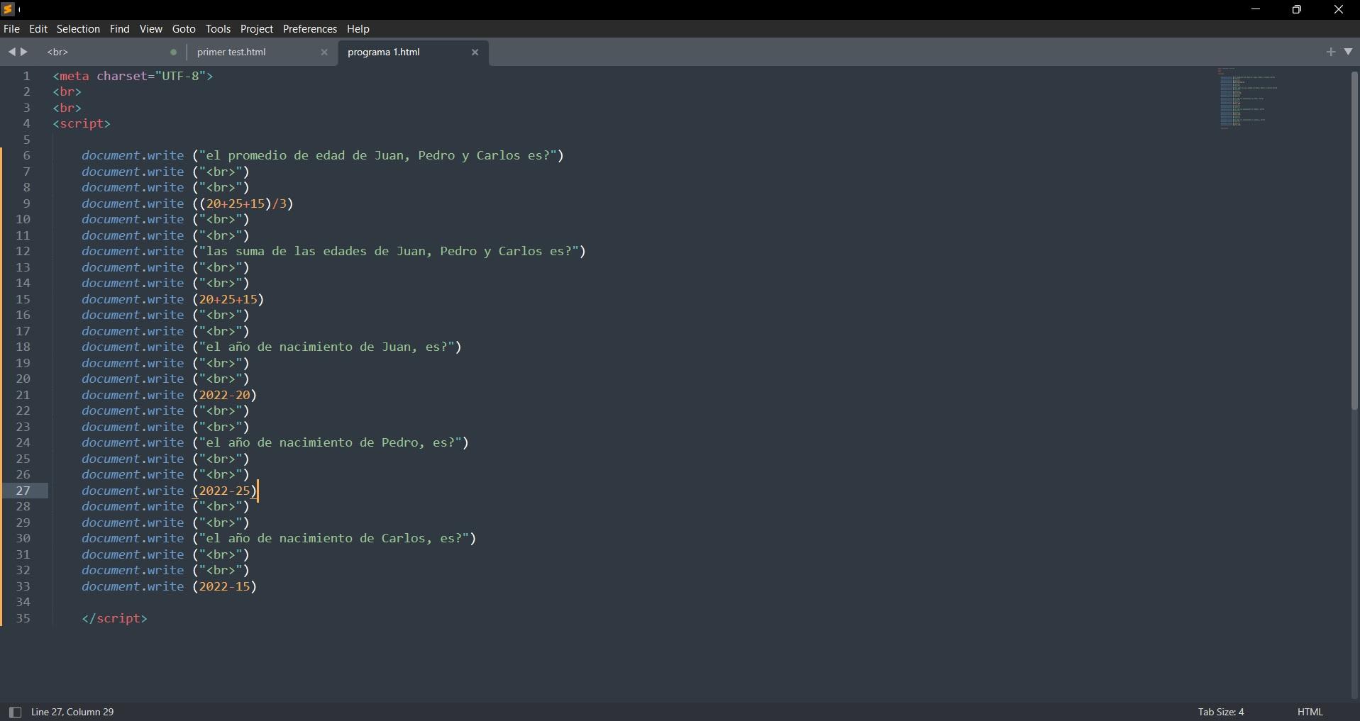Viewport: 1360px width, 721px height.
Task: Click "nacimiento de Juan" string
Action: click(x=327, y=347)
